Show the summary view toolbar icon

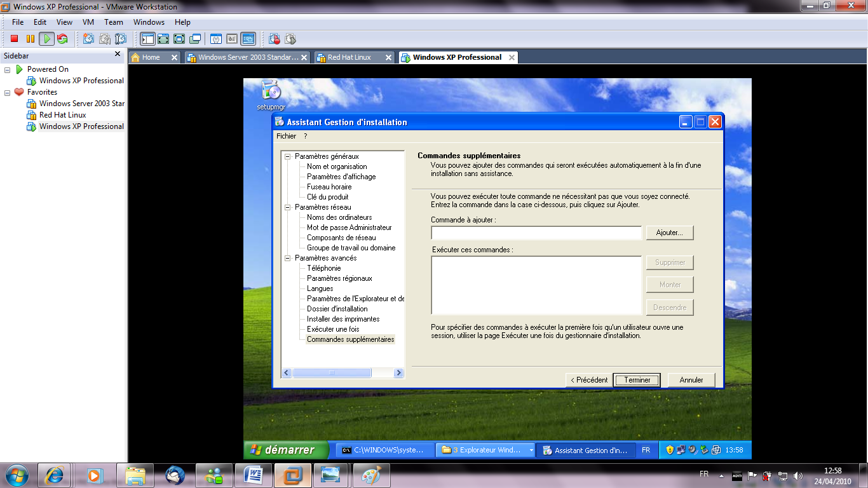tap(216, 39)
